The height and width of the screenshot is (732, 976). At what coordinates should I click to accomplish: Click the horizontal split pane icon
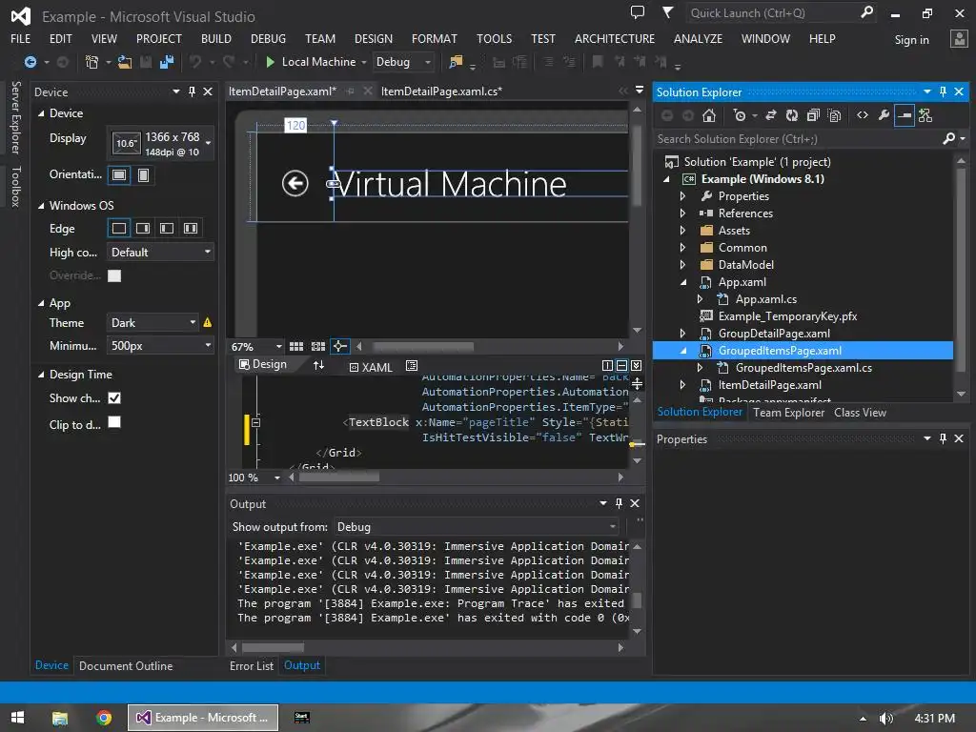[x=621, y=365]
